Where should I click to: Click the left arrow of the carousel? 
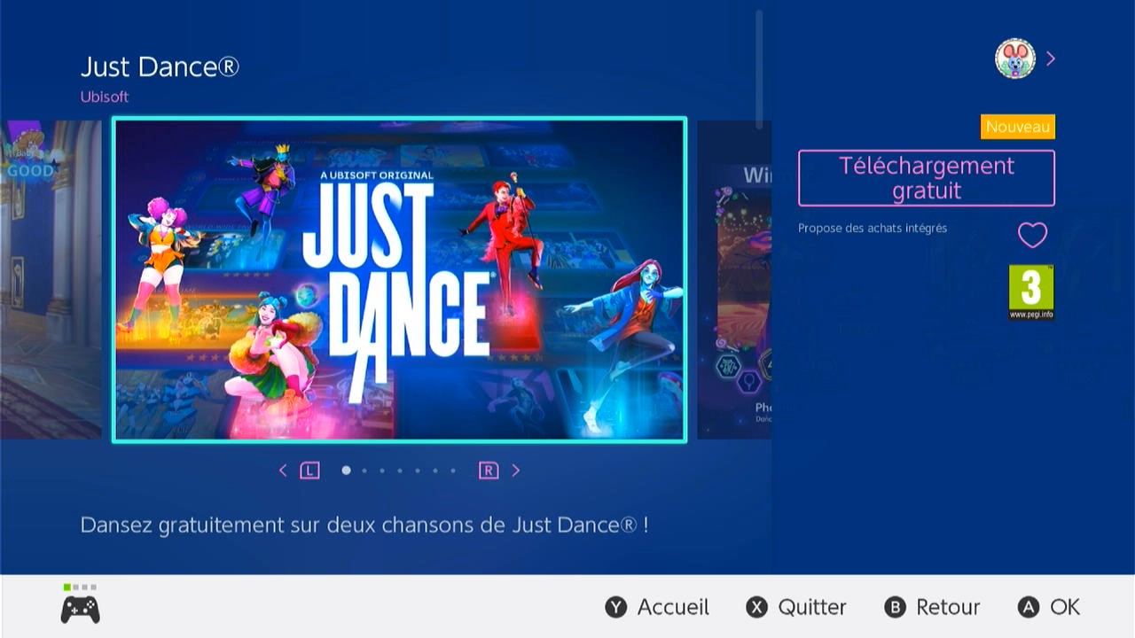(283, 471)
